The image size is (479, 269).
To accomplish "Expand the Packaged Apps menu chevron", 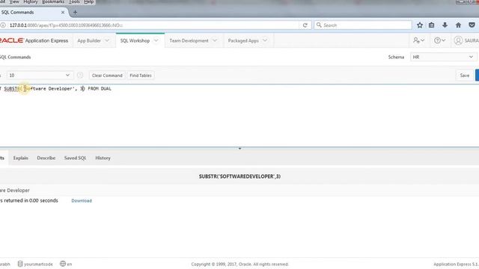I will [x=265, y=40].
